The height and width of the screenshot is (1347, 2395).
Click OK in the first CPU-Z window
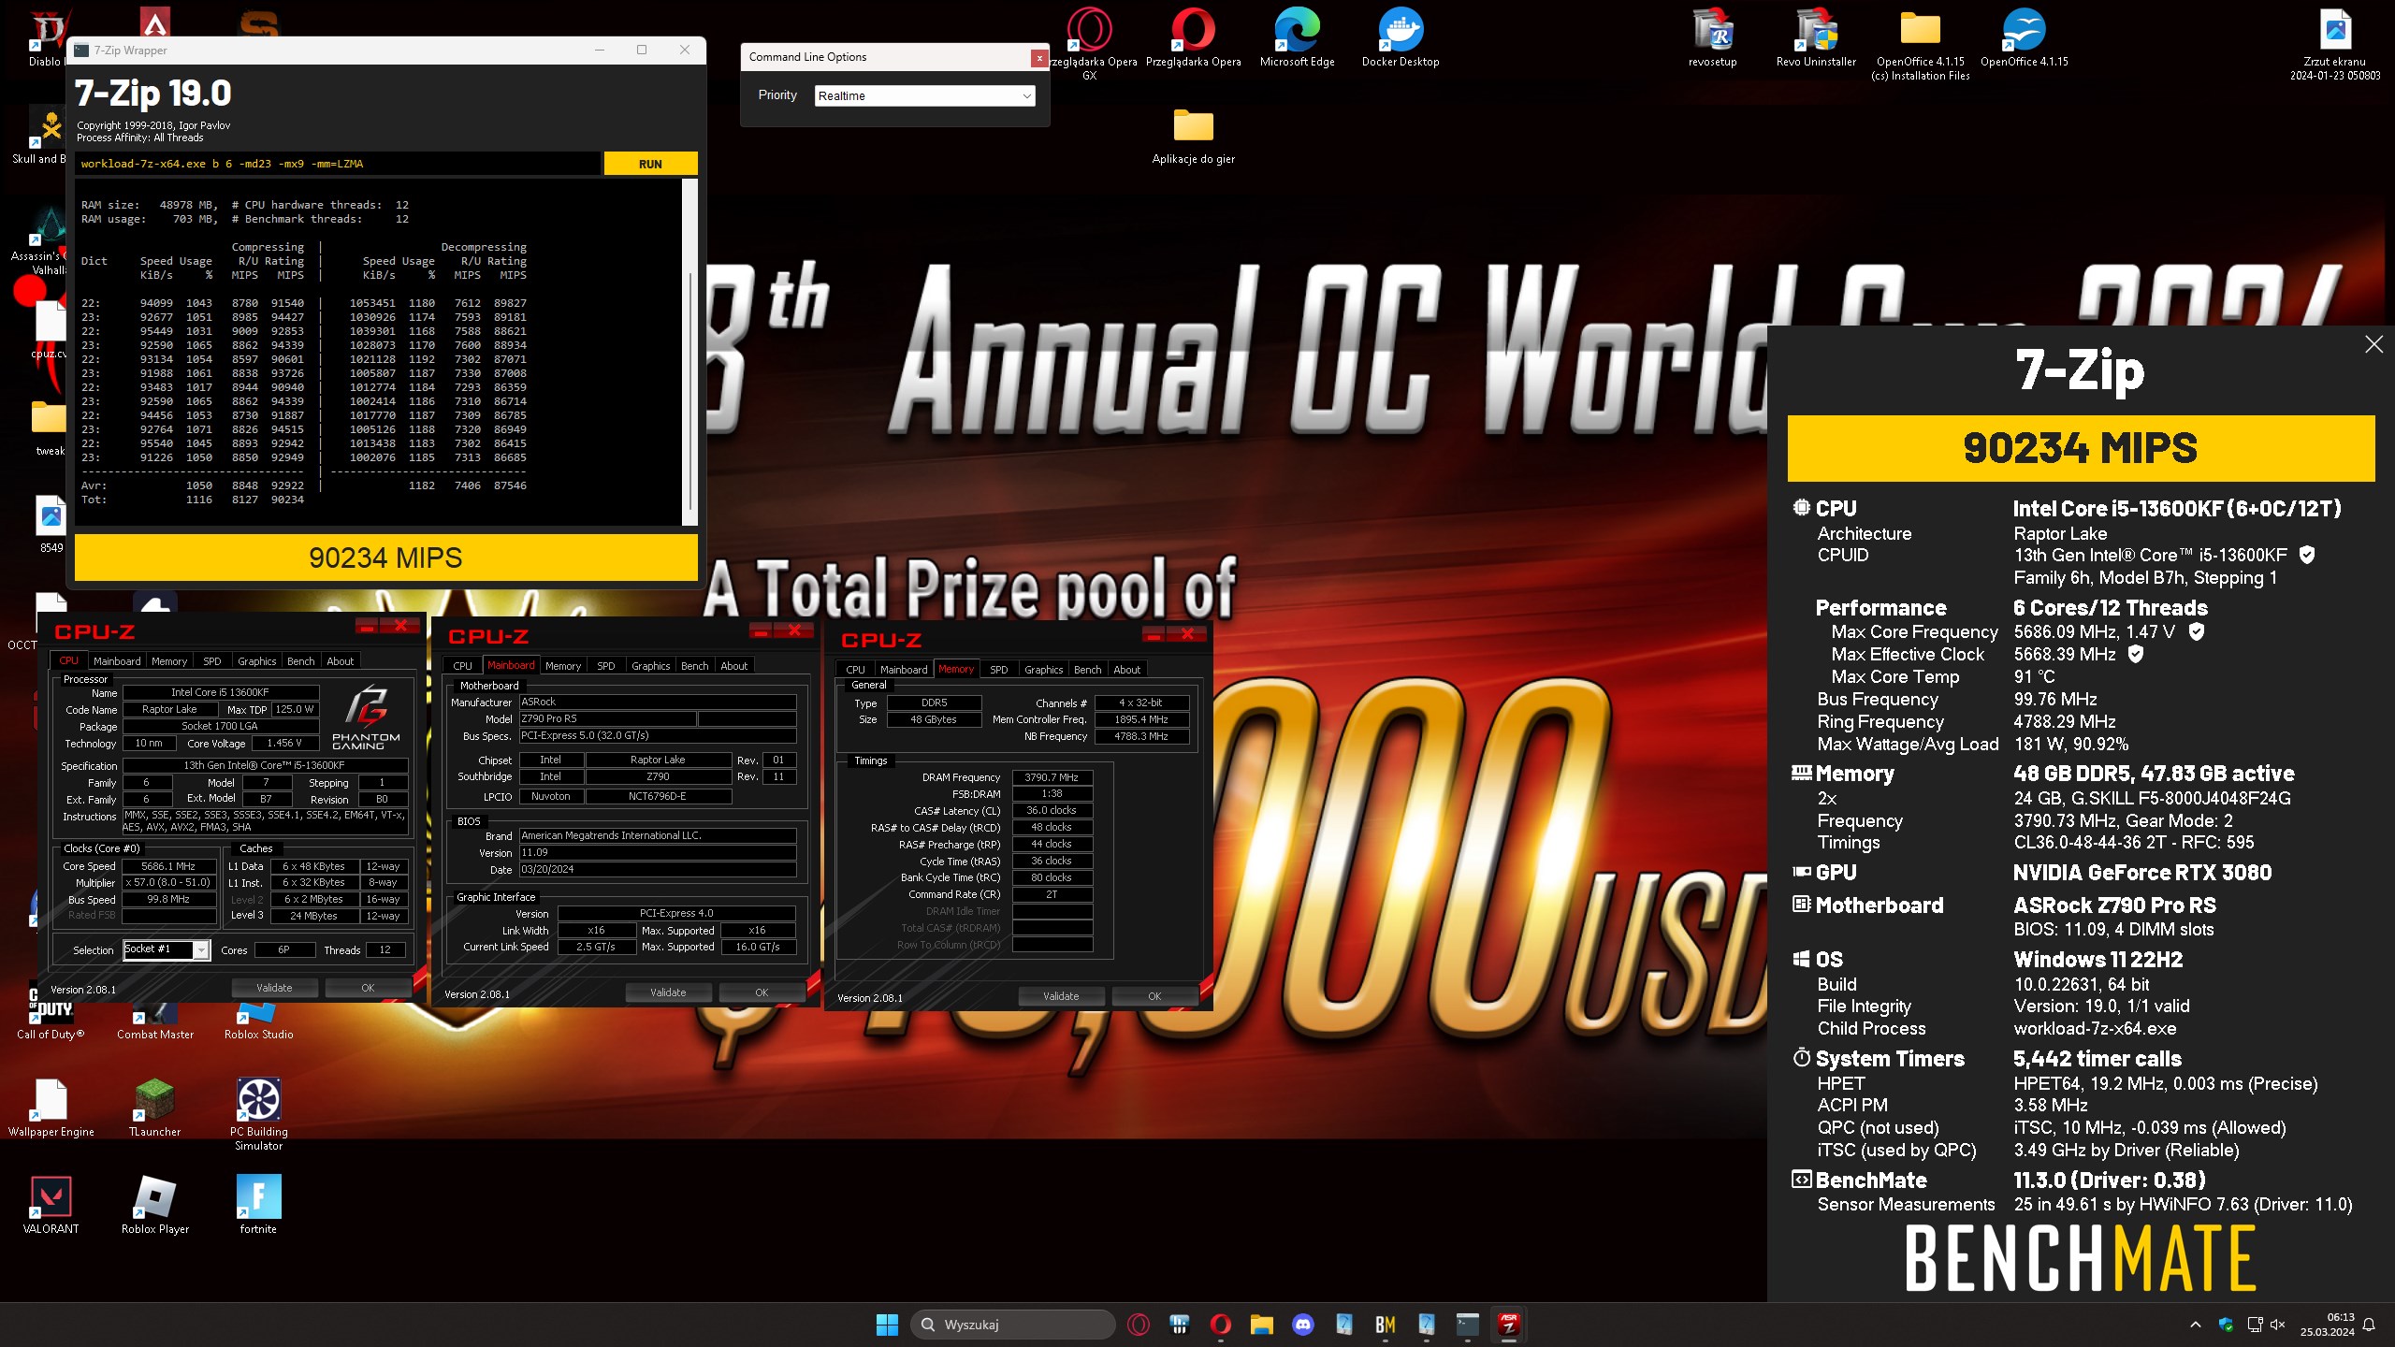(368, 988)
